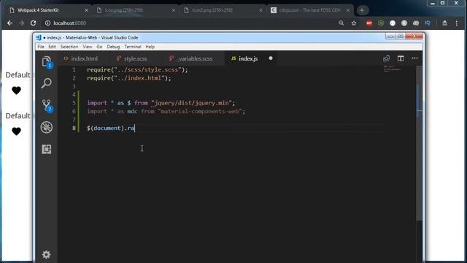Image resolution: width=467 pixels, height=263 pixels.
Task: Click the zoom magnifier in the address bar
Action: 341,23
